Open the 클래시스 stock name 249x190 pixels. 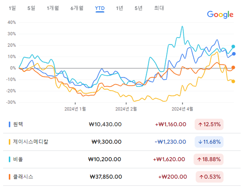click(23, 177)
